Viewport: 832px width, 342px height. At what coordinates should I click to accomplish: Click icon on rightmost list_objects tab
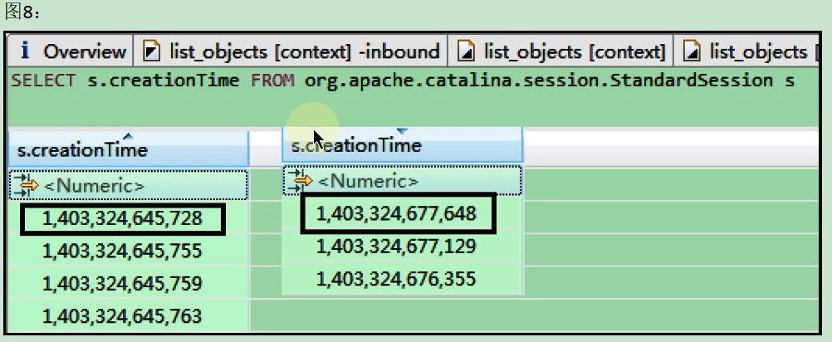click(x=692, y=51)
